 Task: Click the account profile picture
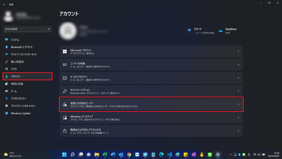pos(68,31)
